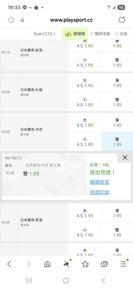Open bookmarks list star icon
The width and height of the screenshot is (133, 289).
coord(85,264)
